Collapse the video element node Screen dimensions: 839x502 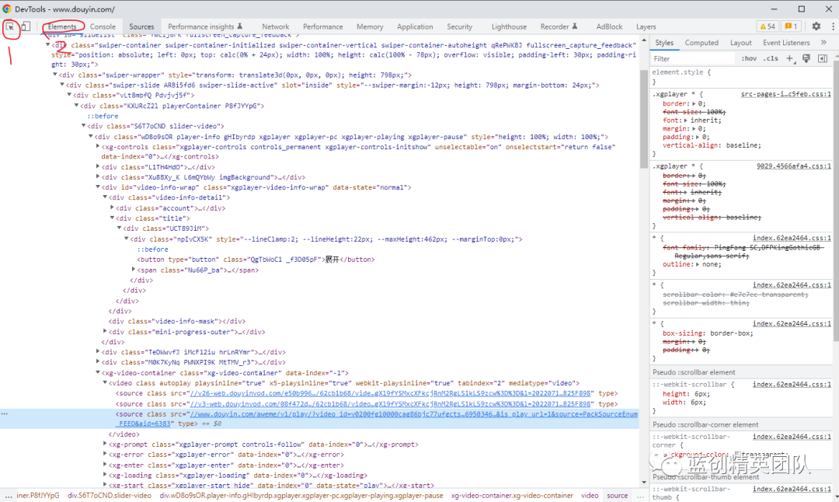point(105,382)
